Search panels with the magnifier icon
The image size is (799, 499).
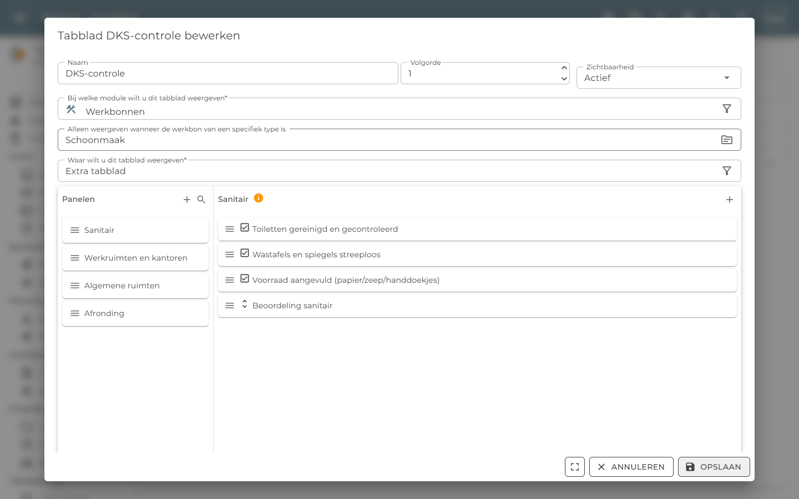click(x=201, y=200)
